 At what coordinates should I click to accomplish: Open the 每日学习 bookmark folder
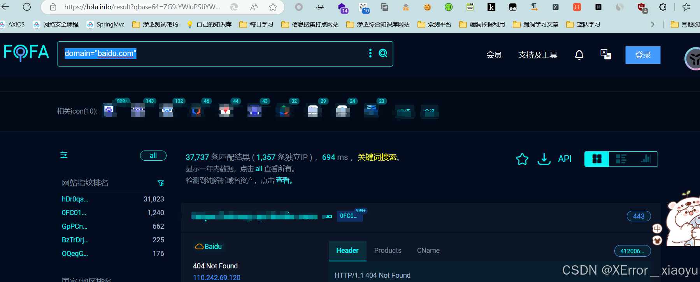[256, 24]
